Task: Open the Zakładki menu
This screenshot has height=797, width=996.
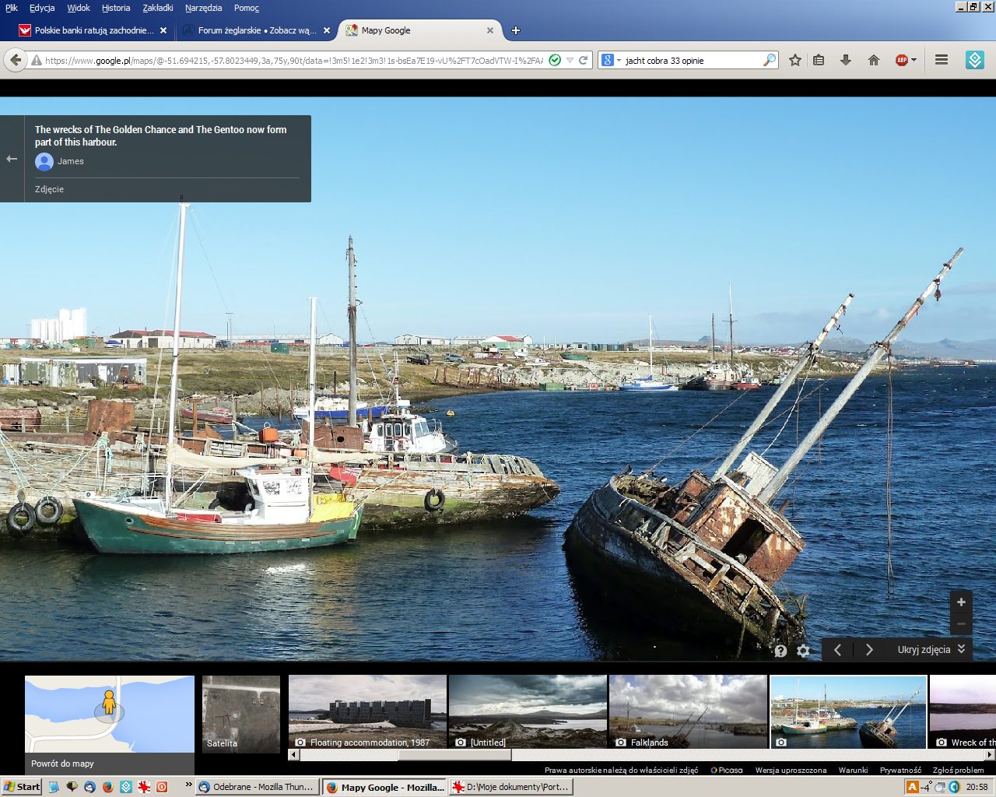Action: pyautogui.click(x=158, y=8)
